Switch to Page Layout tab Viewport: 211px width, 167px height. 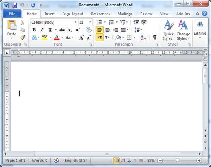pyautogui.click(x=73, y=14)
